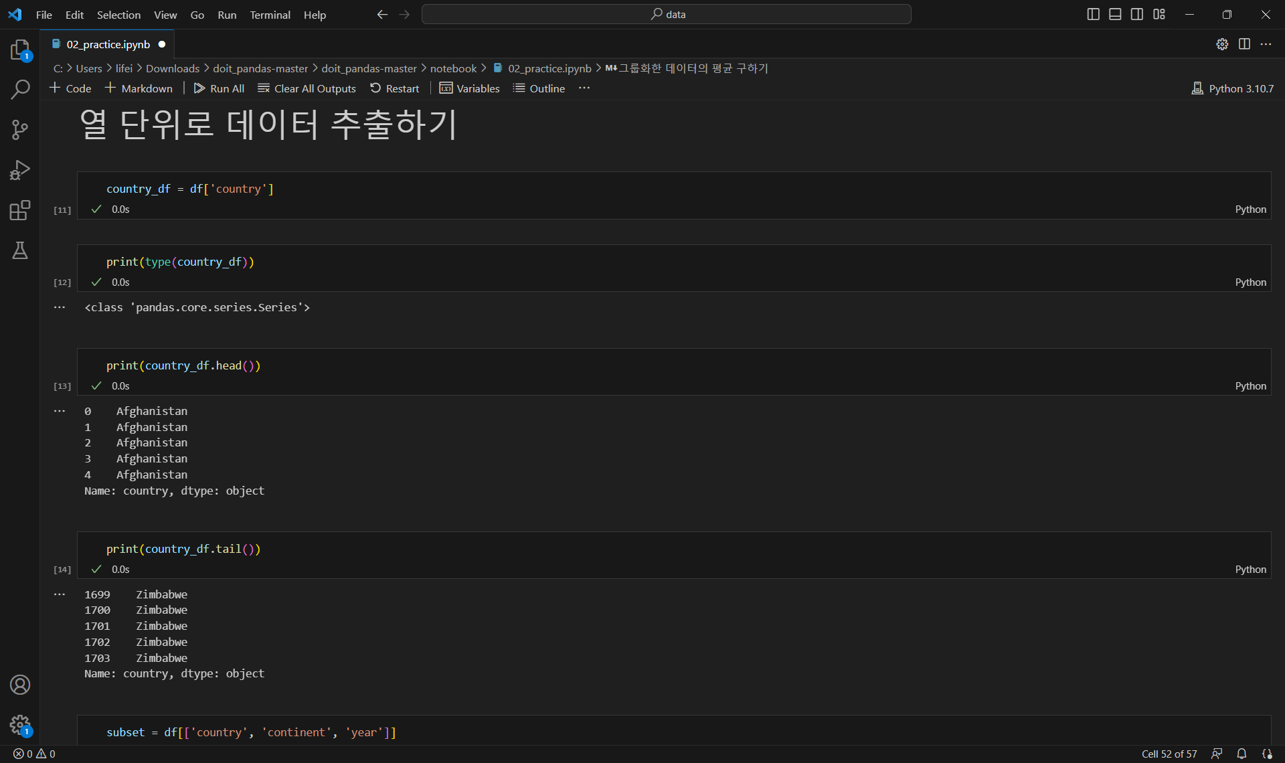Screen dimensions: 1285x763
Task: Open the Search view icon
Action: click(x=20, y=89)
